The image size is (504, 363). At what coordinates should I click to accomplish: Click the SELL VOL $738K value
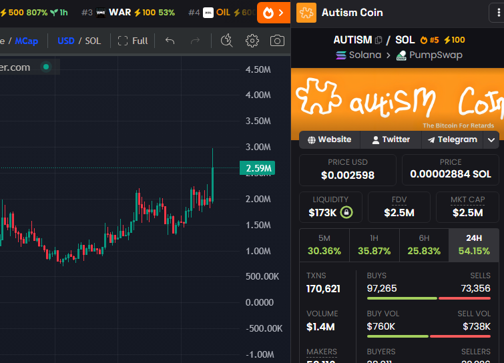[477, 327]
